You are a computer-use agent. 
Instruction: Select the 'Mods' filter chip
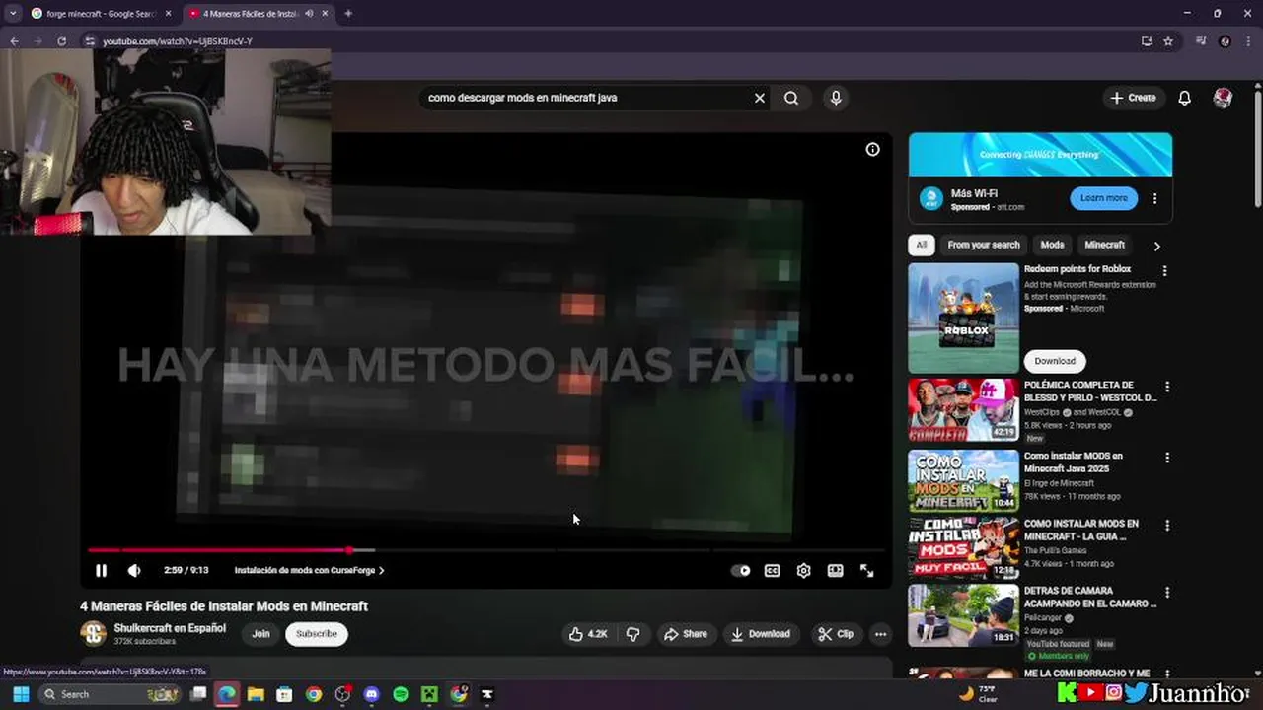tap(1053, 245)
